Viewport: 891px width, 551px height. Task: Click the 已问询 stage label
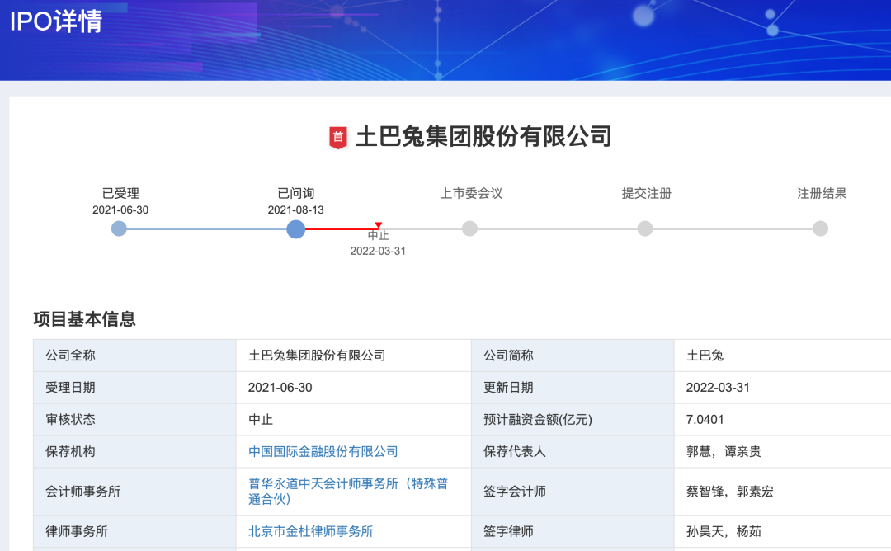(295, 194)
